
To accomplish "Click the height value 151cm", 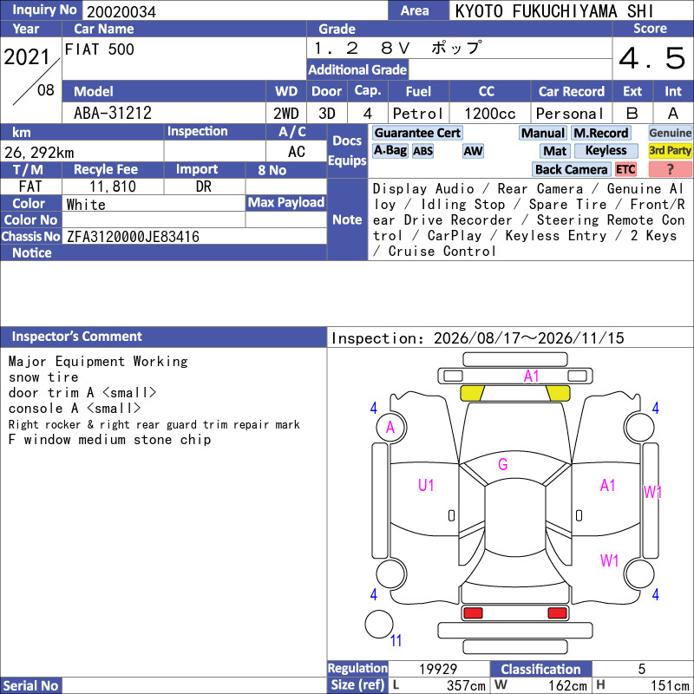I will (670, 685).
